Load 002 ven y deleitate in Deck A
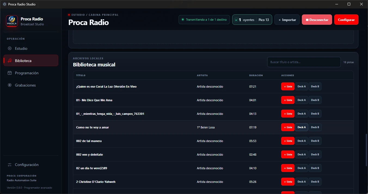Image resolution: width=368 pixels, height=194 pixels. (302, 155)
